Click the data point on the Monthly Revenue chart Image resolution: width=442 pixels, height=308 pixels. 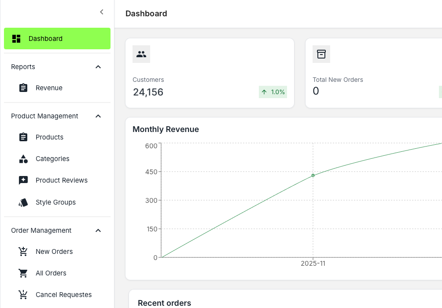313,175
